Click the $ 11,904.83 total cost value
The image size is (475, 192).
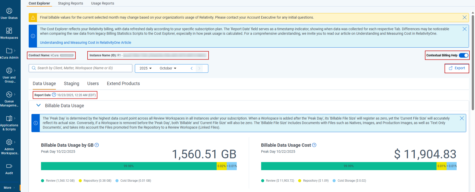(x=425, y=154)
